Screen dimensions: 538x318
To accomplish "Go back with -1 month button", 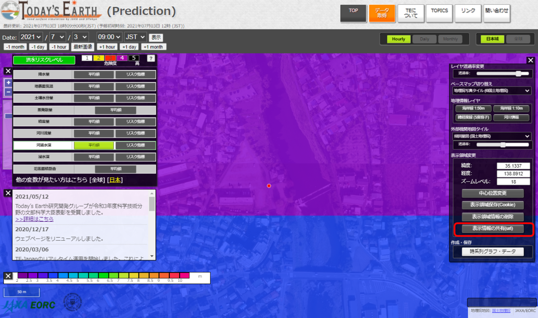I will tap(15, 47).
